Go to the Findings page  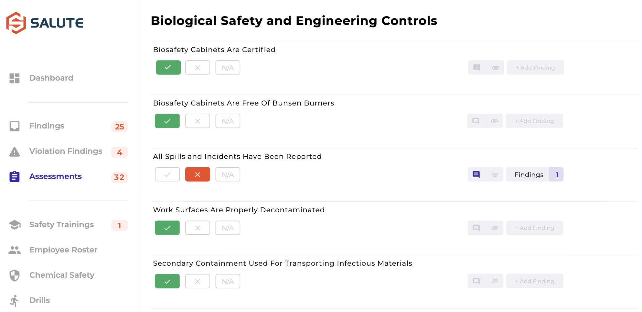pyautogui.click(x=47, y=126)
